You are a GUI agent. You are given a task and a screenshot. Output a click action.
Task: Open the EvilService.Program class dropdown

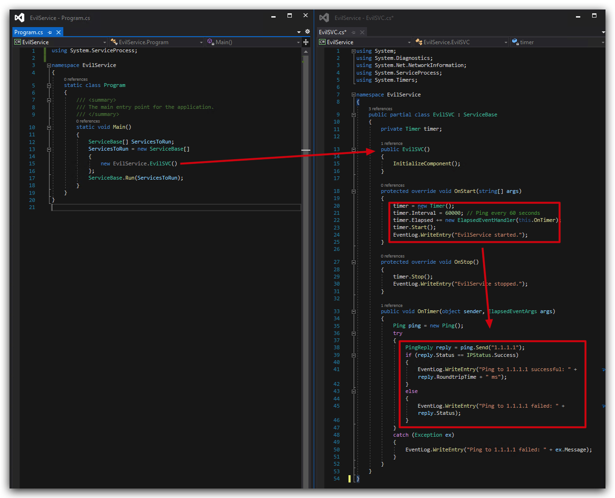click(x=157, y=42)
